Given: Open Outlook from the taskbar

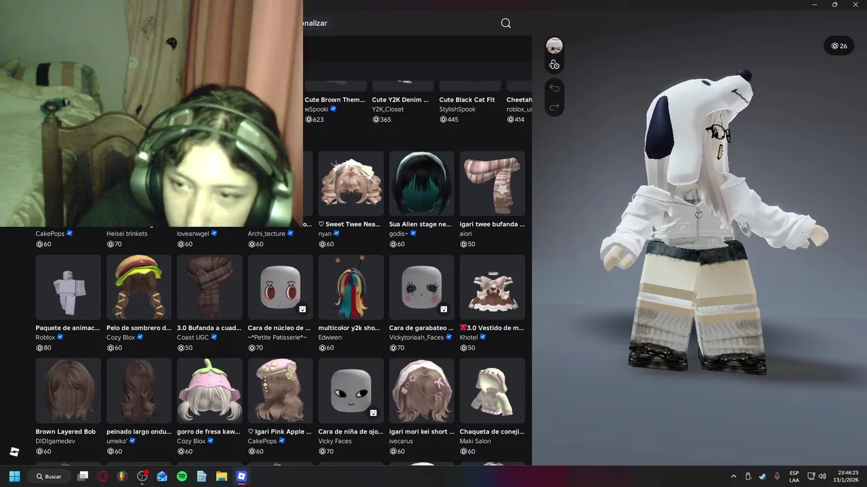Looking at the screenshot, I should click(x=162, y=476).
